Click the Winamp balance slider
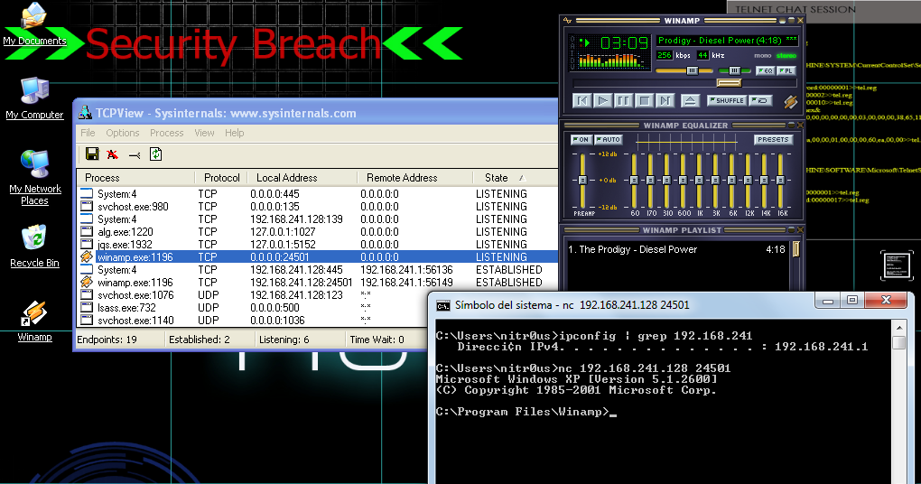 click(x=734, y=70)
